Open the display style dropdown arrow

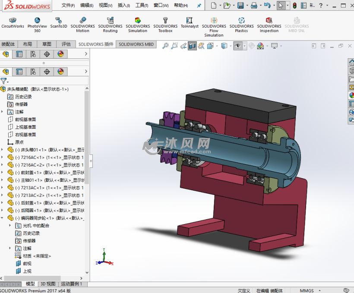click(231, 46)
